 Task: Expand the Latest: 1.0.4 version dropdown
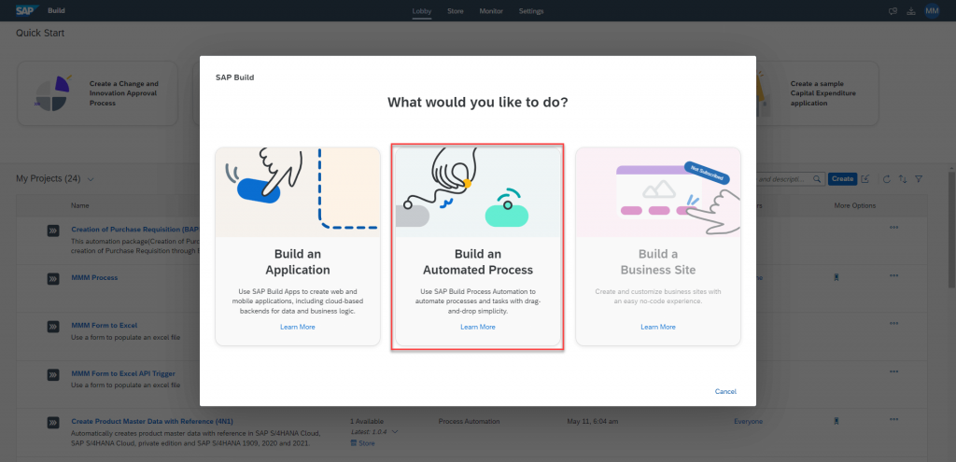point(395,432)
